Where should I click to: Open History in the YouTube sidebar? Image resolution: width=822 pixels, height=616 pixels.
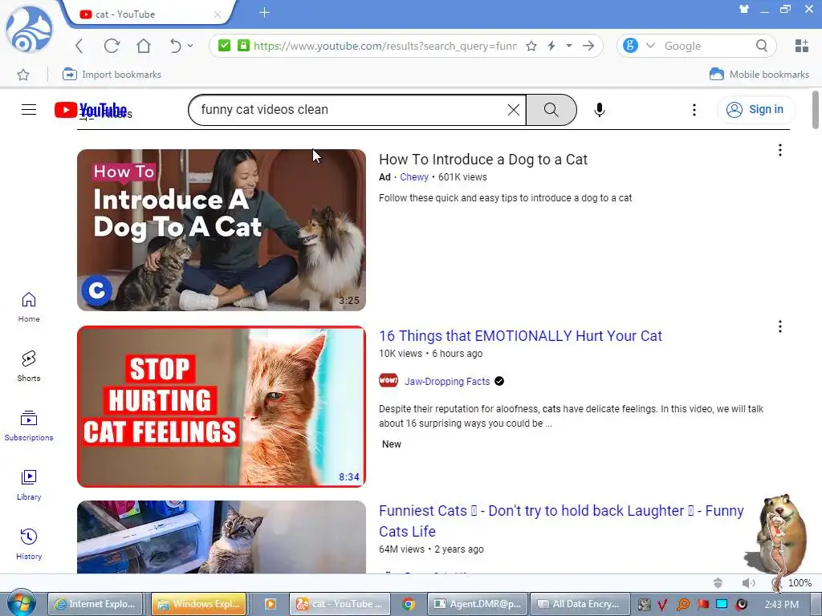click(29, 545)
